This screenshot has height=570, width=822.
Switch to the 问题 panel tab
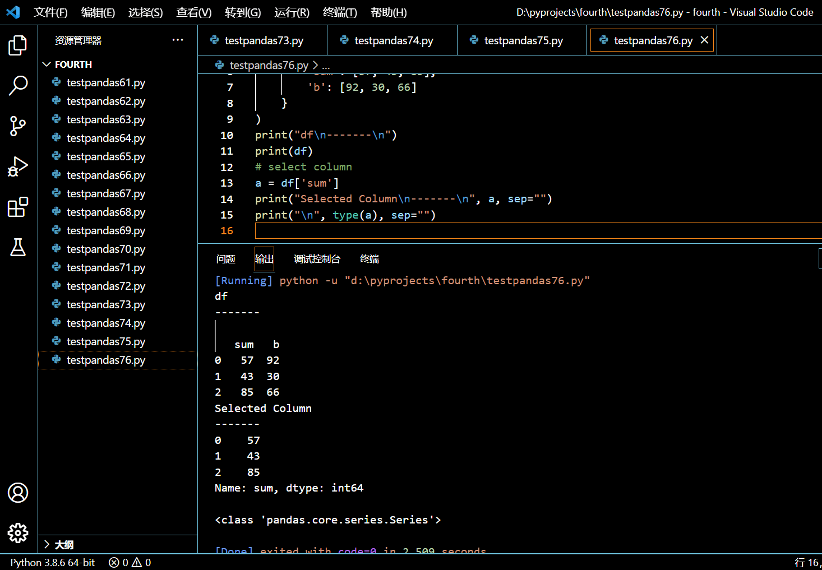(225, 259)
